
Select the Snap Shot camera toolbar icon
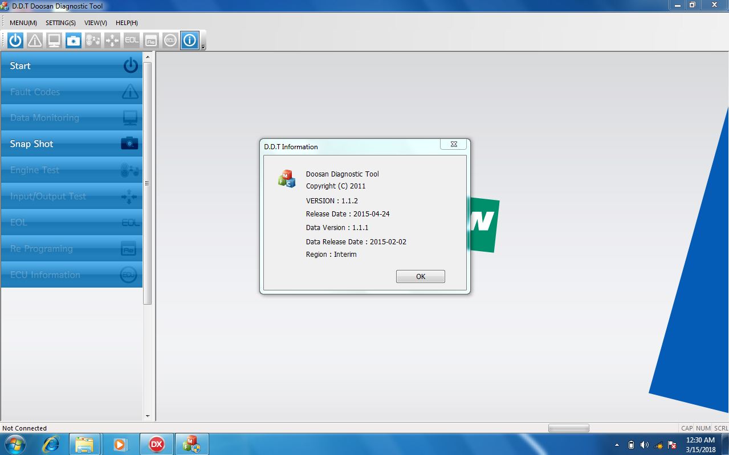pyautogui.click(x=74, y=40)
